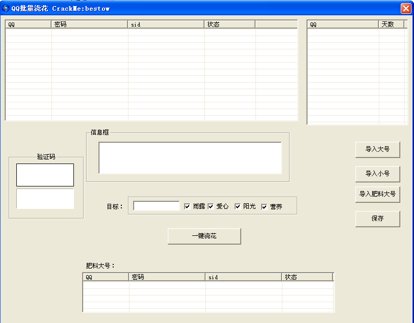
Task: Click the QQ header in the right list
Action: point(343,24)
